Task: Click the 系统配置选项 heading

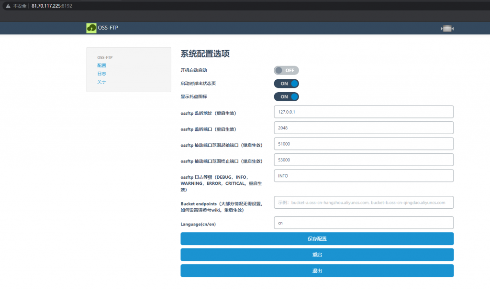Action: [205, 54]
